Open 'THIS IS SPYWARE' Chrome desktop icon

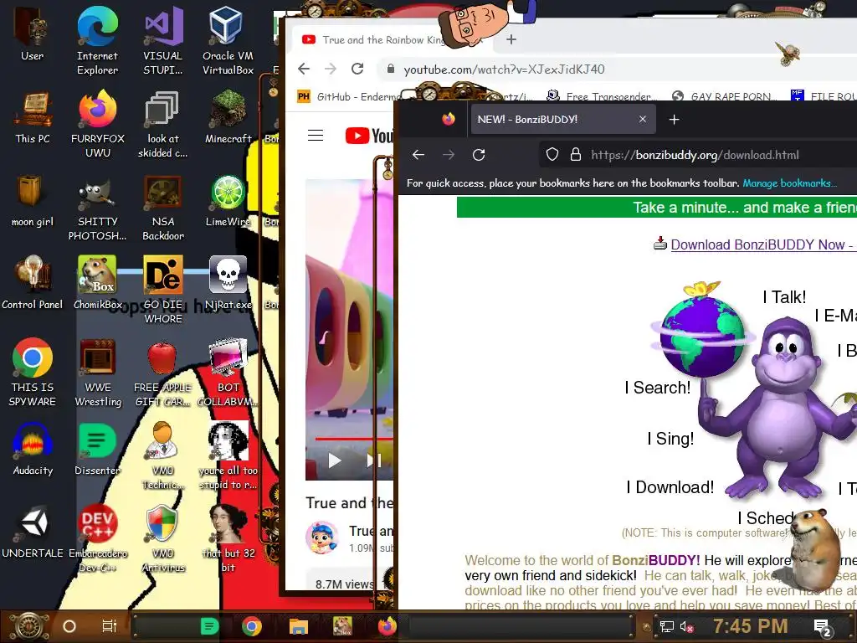click(33, 372)
